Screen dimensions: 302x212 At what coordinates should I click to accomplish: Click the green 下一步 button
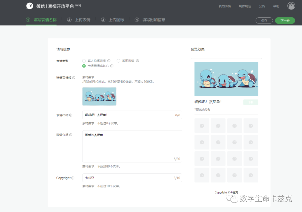pos(285,20)
